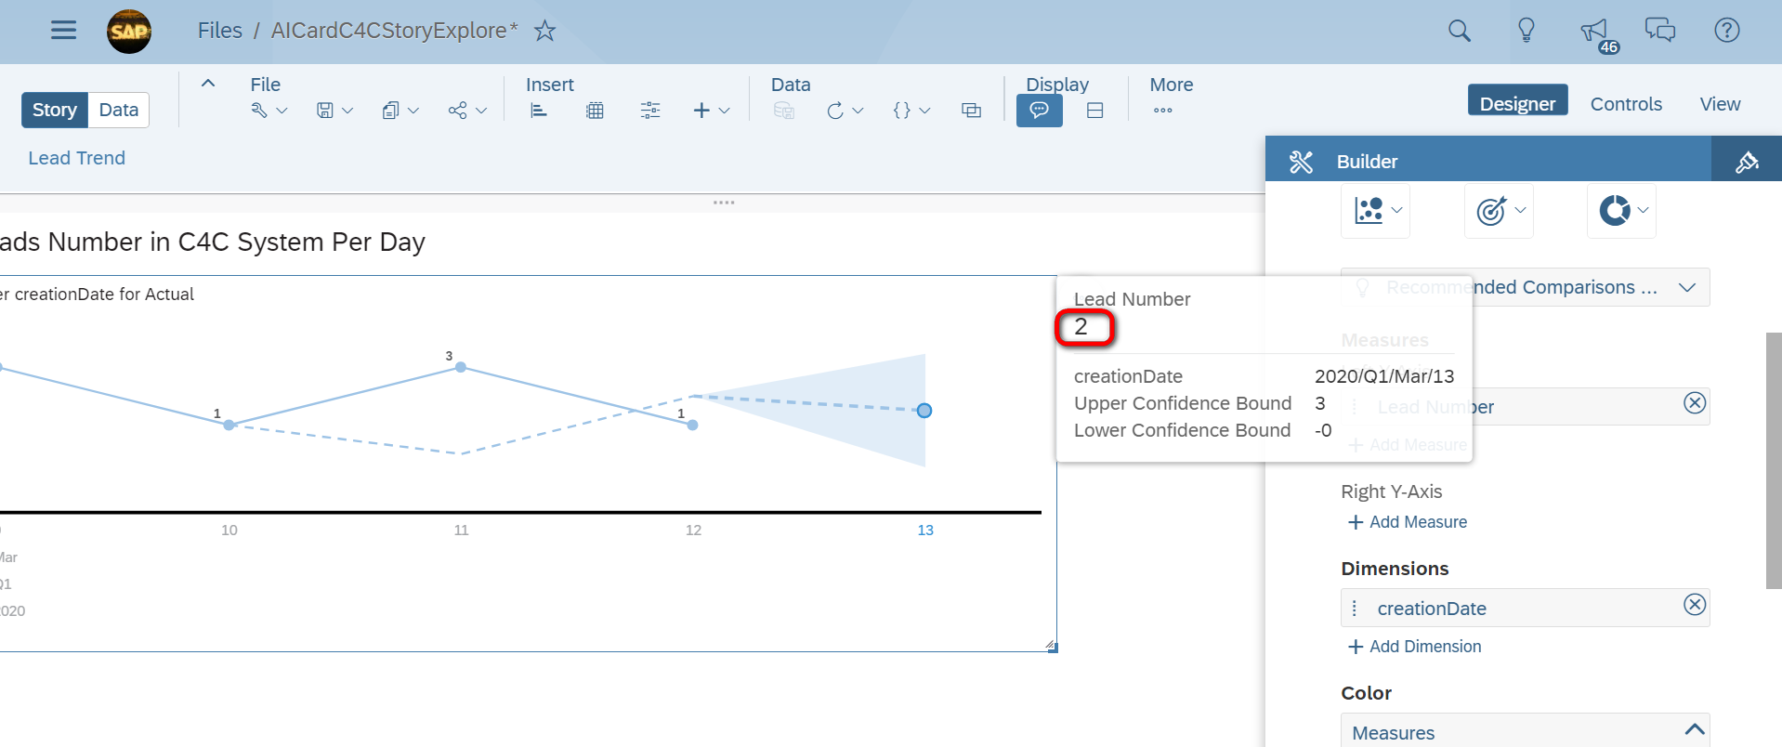This screenshot has height=747, width=1782.
Task: Switch to the Styling paintbrush panel
Action: (x=1747, y=162)
